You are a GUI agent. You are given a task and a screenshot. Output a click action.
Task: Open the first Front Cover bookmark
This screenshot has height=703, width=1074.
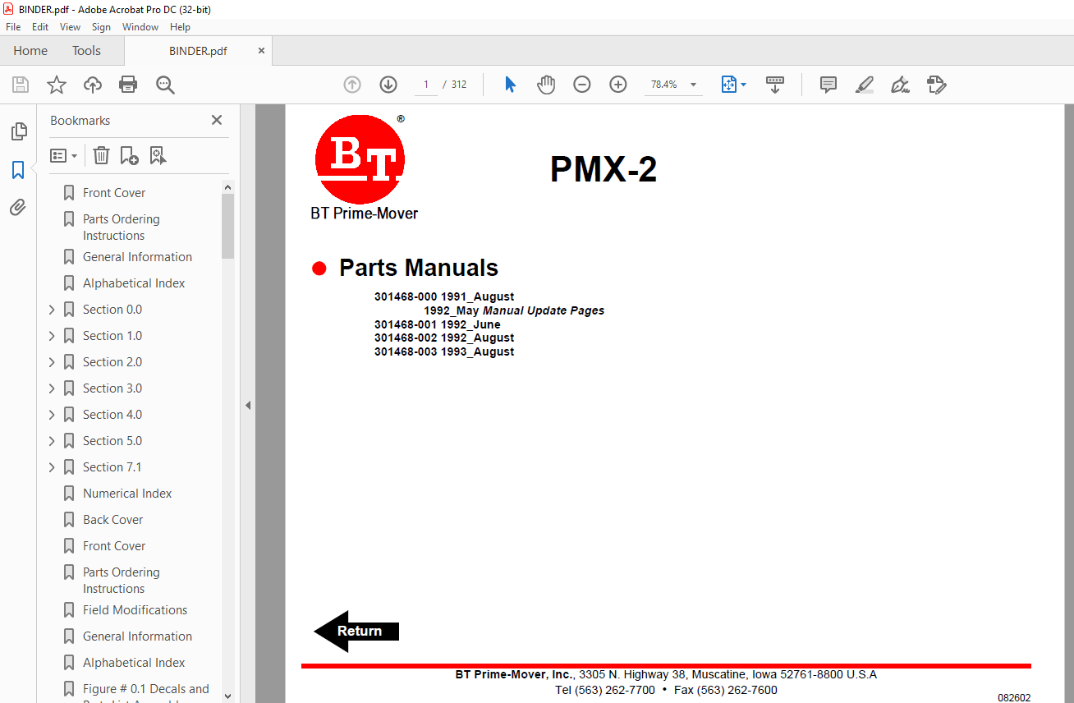[x=114, y=193]
